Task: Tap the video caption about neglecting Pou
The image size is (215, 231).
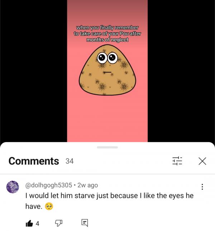Action: 107,33
